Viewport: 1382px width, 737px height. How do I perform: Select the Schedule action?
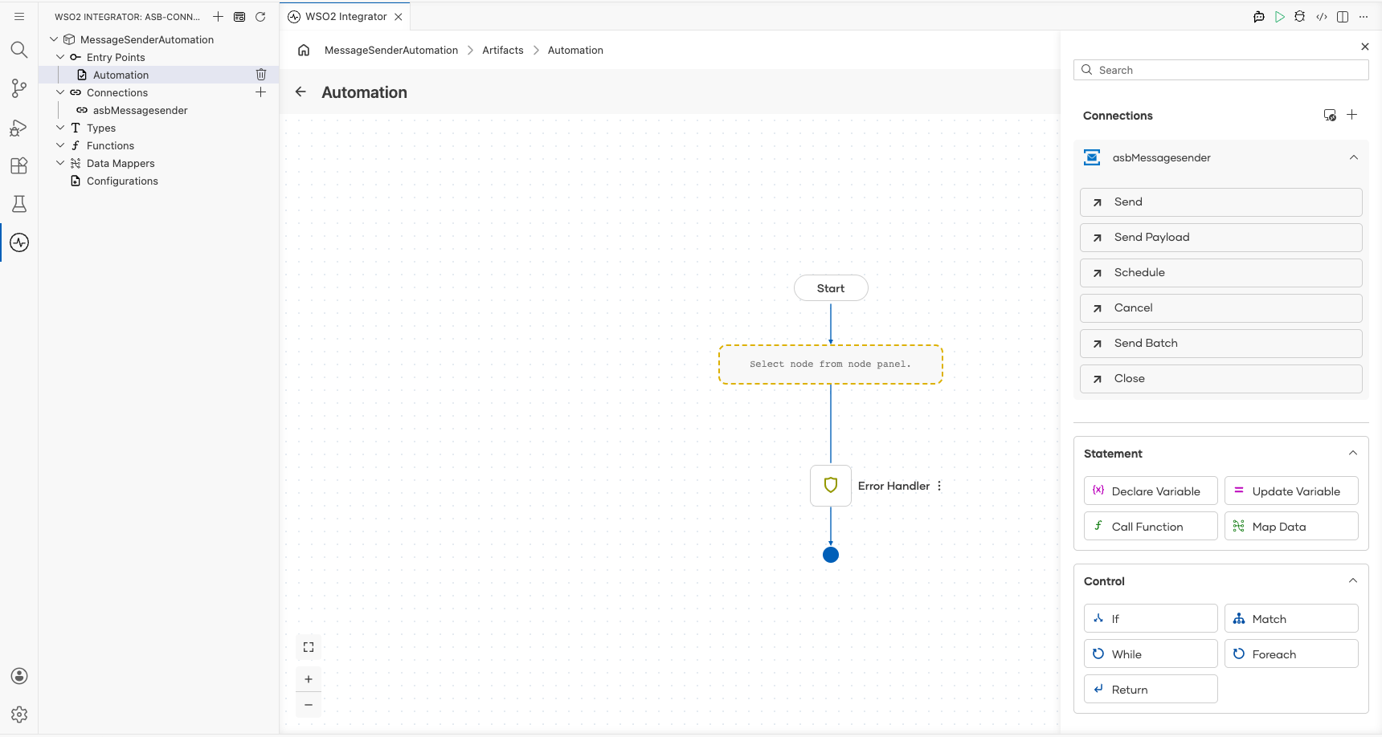tap(1220, 273)
